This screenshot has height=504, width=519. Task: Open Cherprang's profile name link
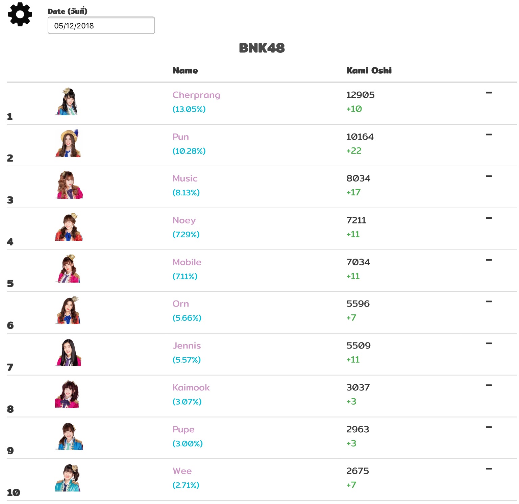tap(196, 95)
